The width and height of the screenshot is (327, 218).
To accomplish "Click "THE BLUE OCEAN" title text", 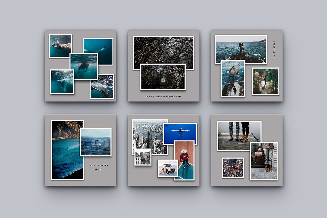I will pyautogui.click(x=98, y=165).
